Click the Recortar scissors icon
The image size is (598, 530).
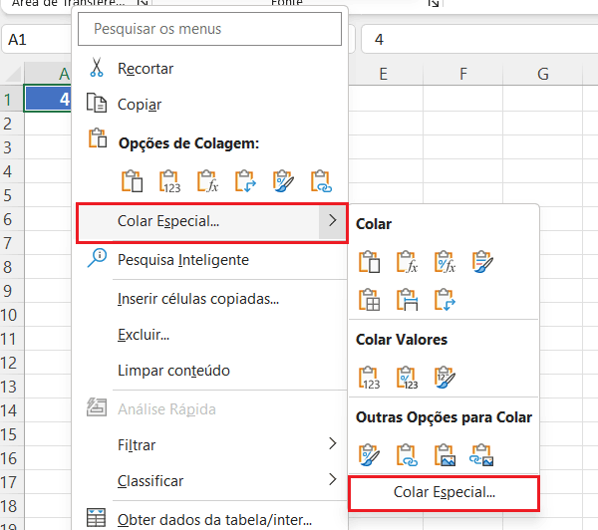[97, 69]
